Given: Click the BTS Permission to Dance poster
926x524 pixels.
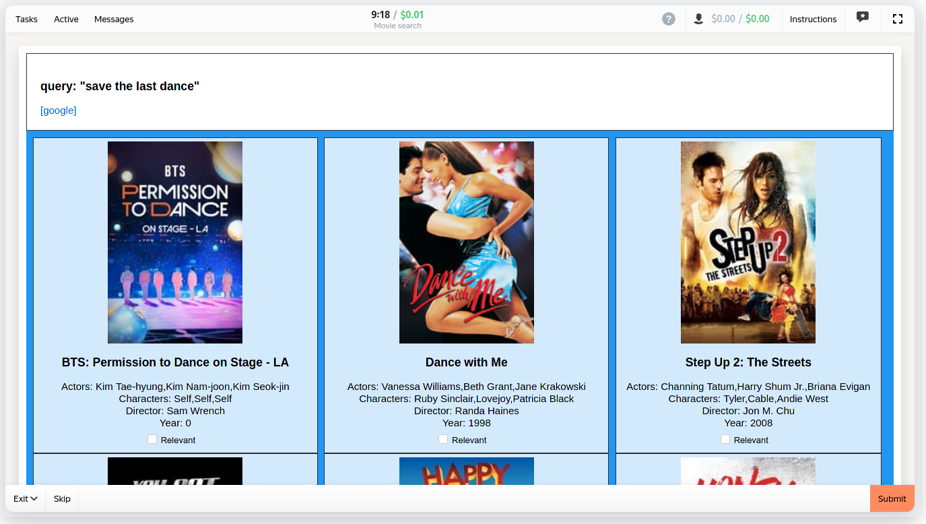Looking at the screenshot, I should click(175, 242).
